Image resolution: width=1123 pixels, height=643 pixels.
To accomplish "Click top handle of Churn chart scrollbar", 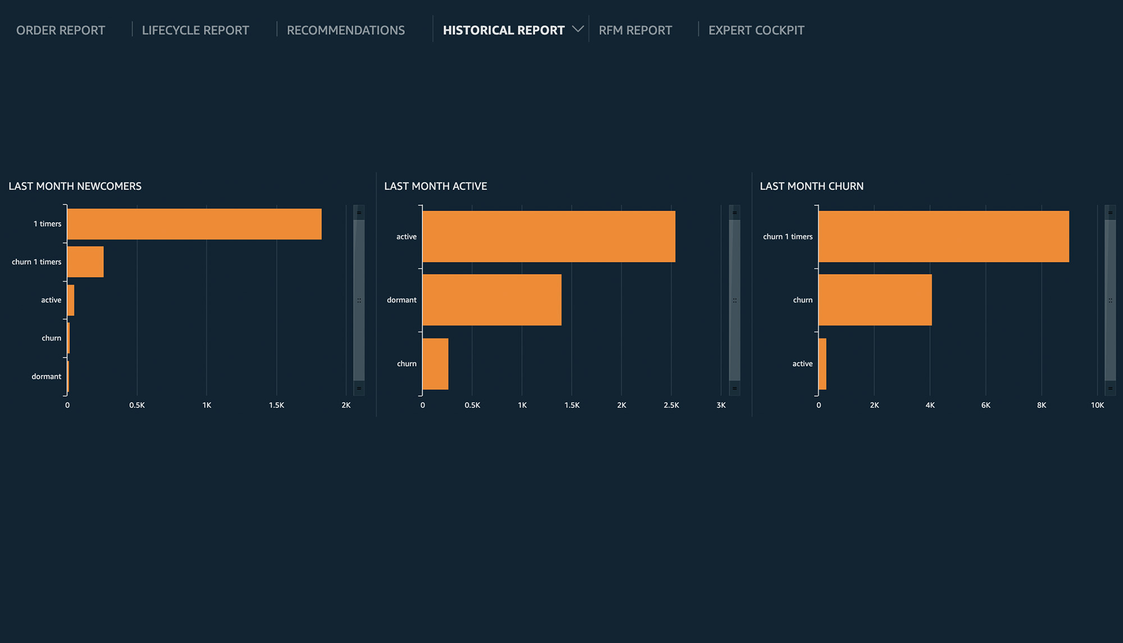I will 1110,213.
